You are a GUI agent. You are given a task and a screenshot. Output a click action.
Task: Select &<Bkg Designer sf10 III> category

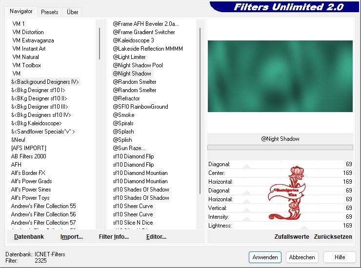click(40, 107)
